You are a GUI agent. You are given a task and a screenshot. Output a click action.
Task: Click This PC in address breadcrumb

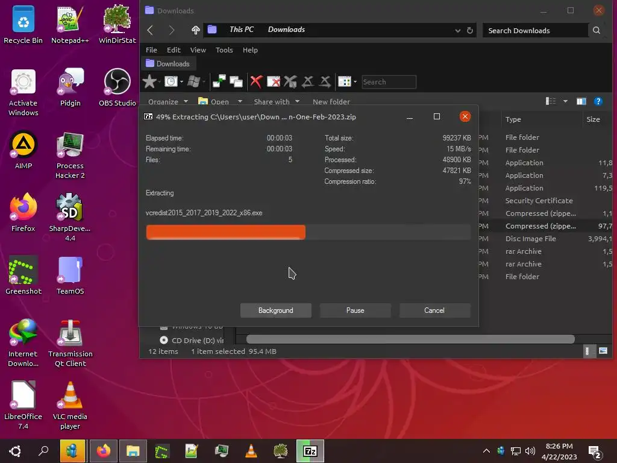pyautogui.click(x=242, y=30)
